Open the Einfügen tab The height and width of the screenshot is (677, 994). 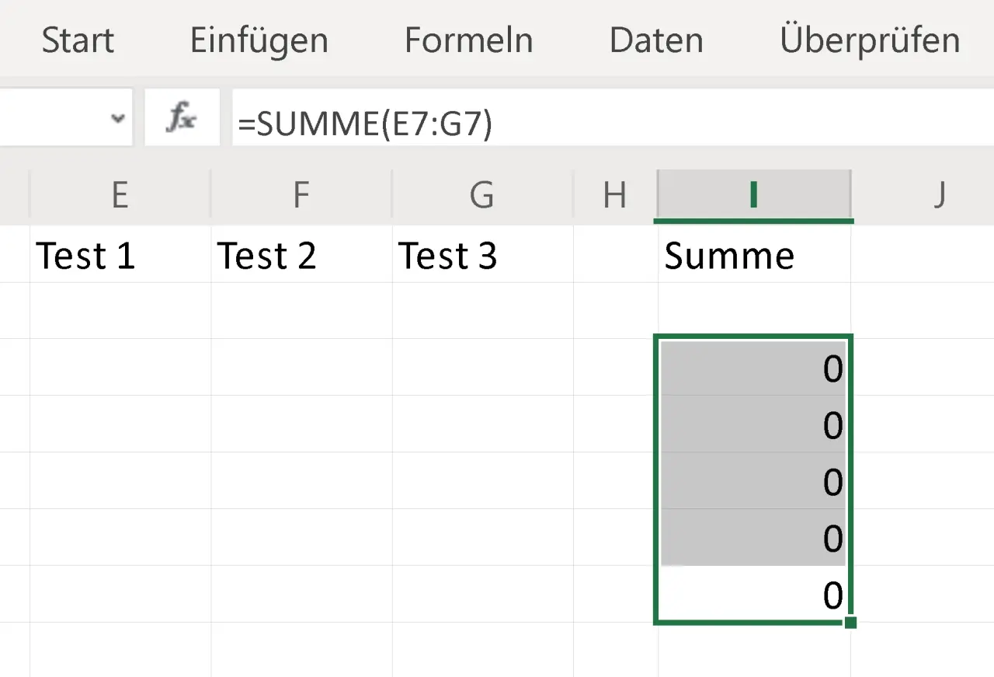click(259, 40)
